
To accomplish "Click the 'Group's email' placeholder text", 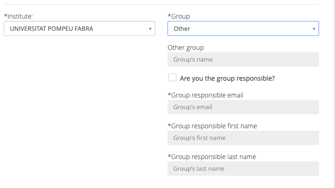I will pyautogui.click(x=193, y=107).
